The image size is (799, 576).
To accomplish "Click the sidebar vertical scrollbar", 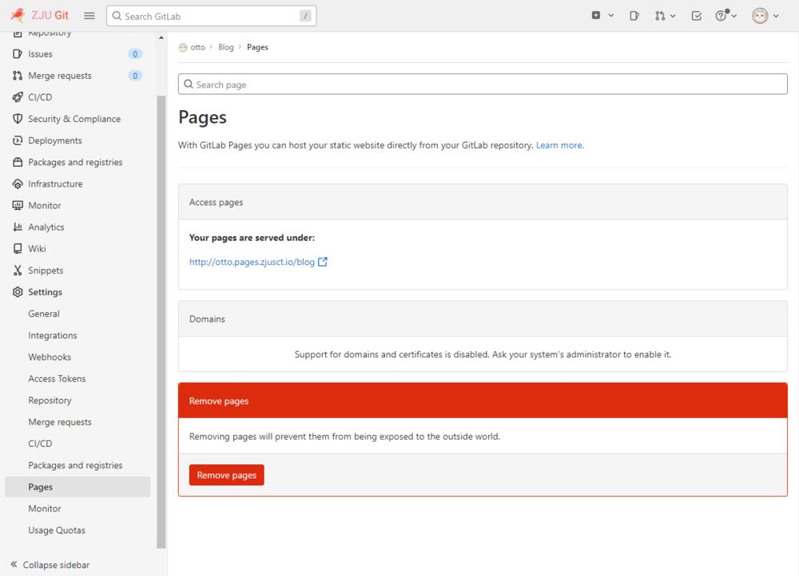I will 161,319.
